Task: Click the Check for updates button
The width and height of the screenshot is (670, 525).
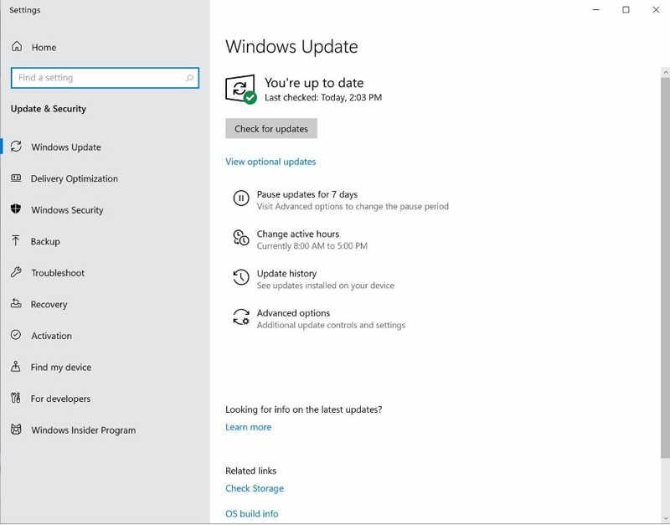Action: click(x=271, y=129)
